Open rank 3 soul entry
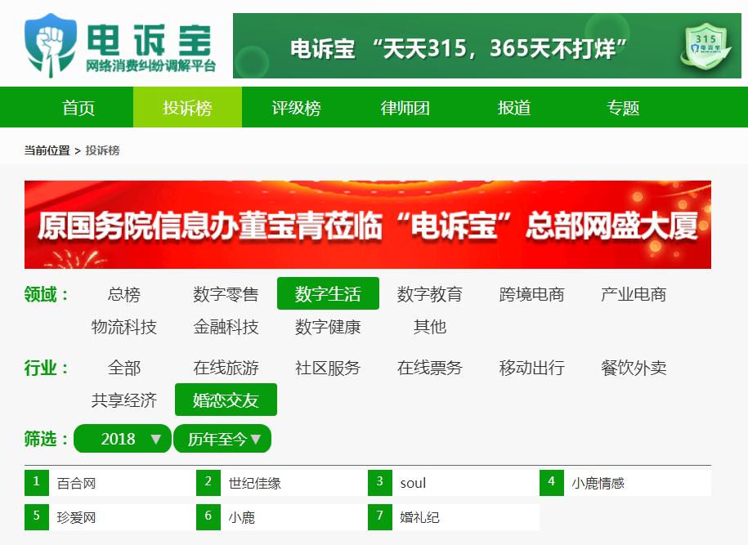The image size is (748, 545). pos(454,483)
